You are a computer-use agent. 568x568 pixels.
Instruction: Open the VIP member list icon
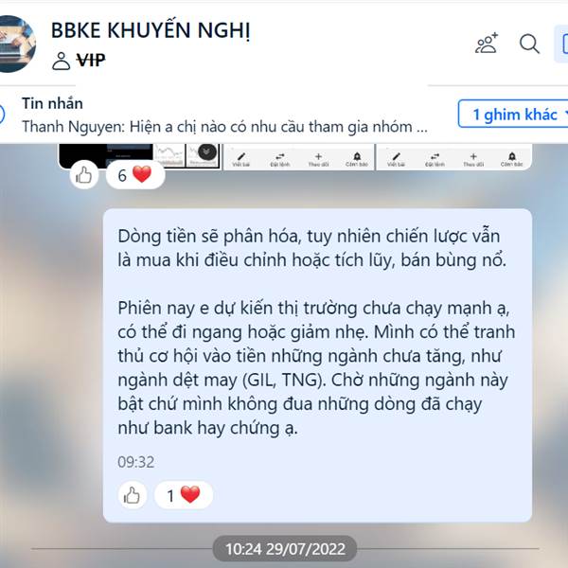(x=61, y=61)
